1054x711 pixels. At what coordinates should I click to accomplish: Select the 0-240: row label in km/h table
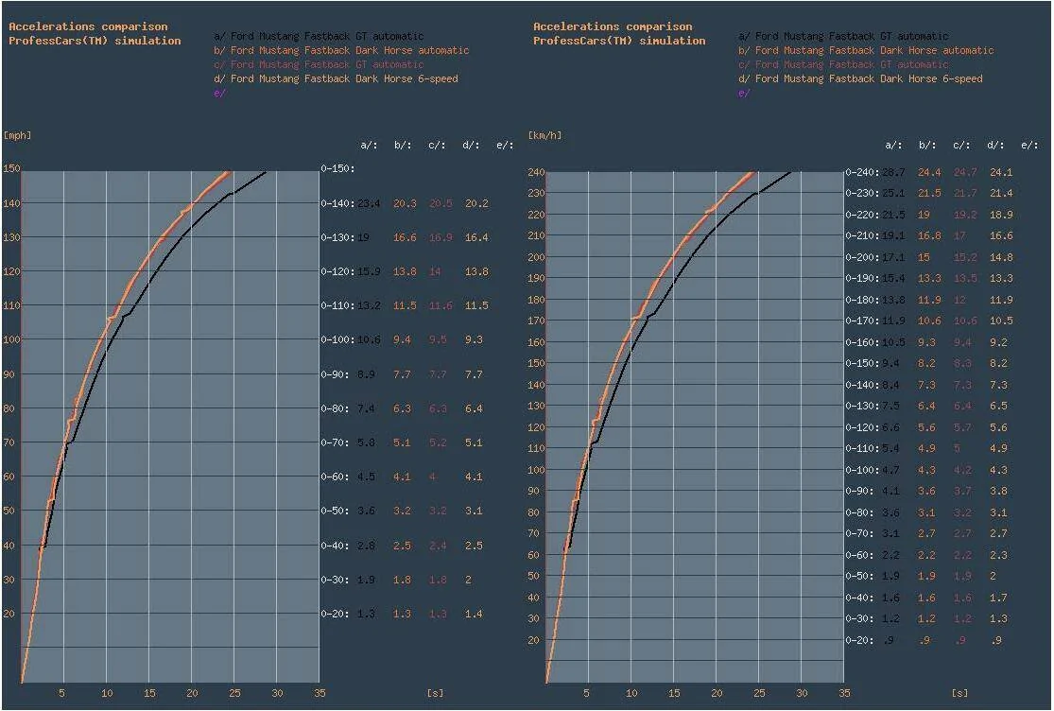(862, 172)
